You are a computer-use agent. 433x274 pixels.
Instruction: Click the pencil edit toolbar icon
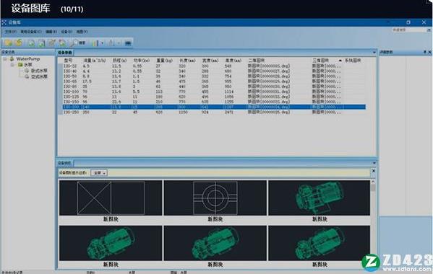(x=51, y=43)
